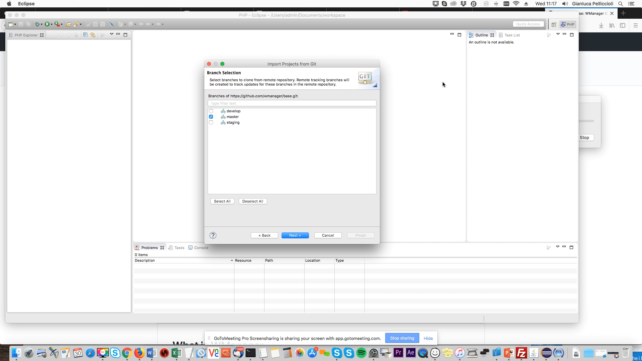Open the Run button dropdown arrow
The image size is (642, 361).
click(x=51, y=24)
